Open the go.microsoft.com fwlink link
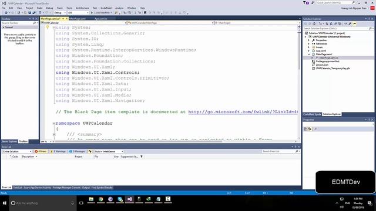 coord(243,112)
